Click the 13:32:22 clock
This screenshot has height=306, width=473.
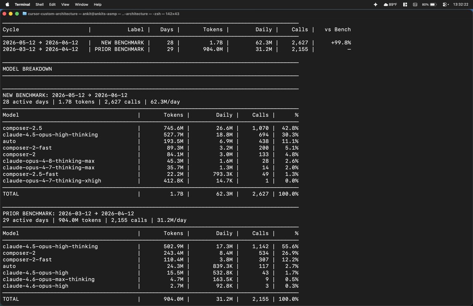pyautogui.click(x=461, y=4)
